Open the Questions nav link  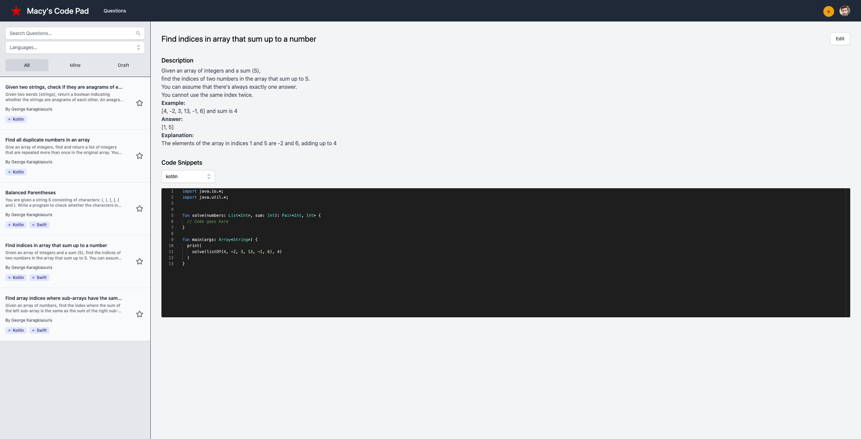point(115,11)
